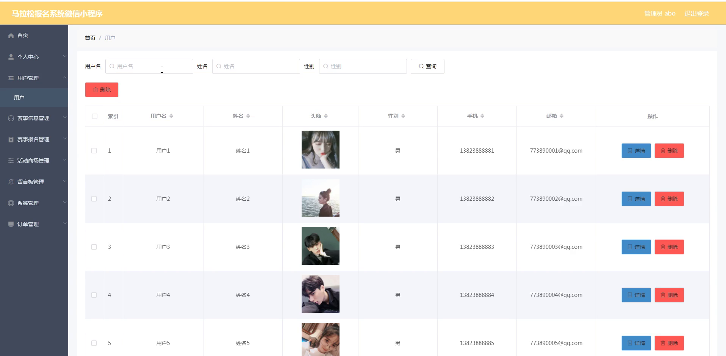
Task: Click the 赛事信息管理 sidebar icon
Action: click(11, 118)
